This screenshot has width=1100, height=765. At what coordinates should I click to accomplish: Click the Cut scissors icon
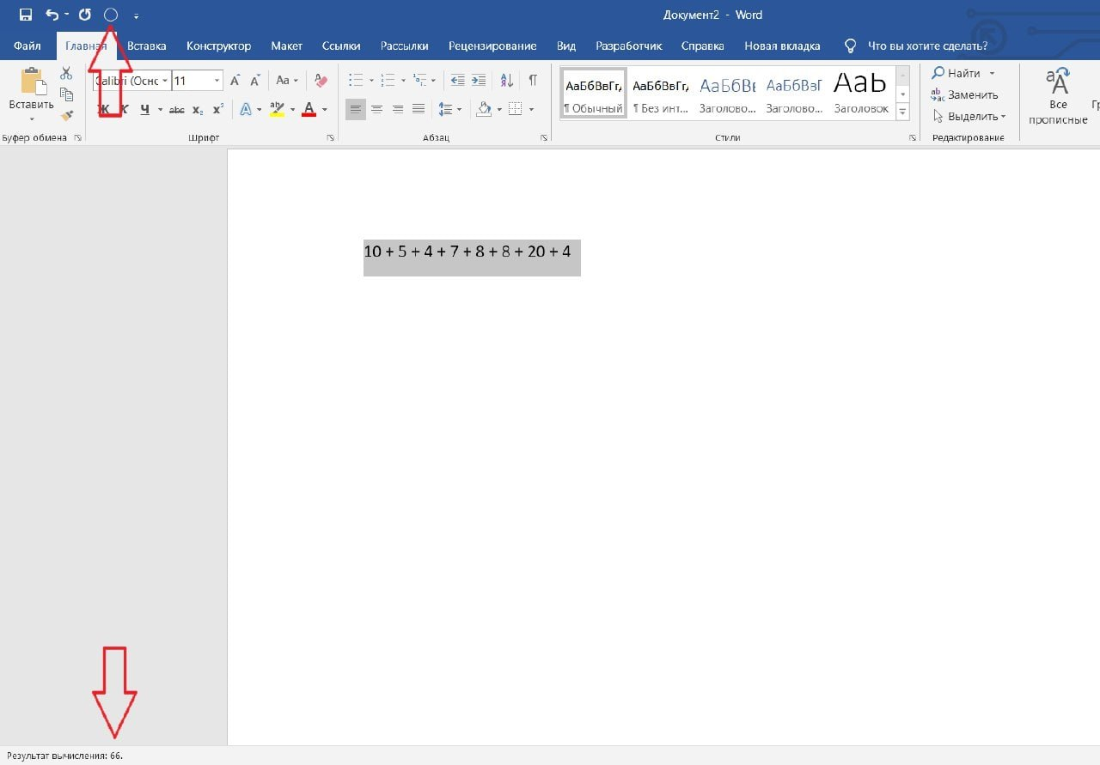[x=66, y=74]
